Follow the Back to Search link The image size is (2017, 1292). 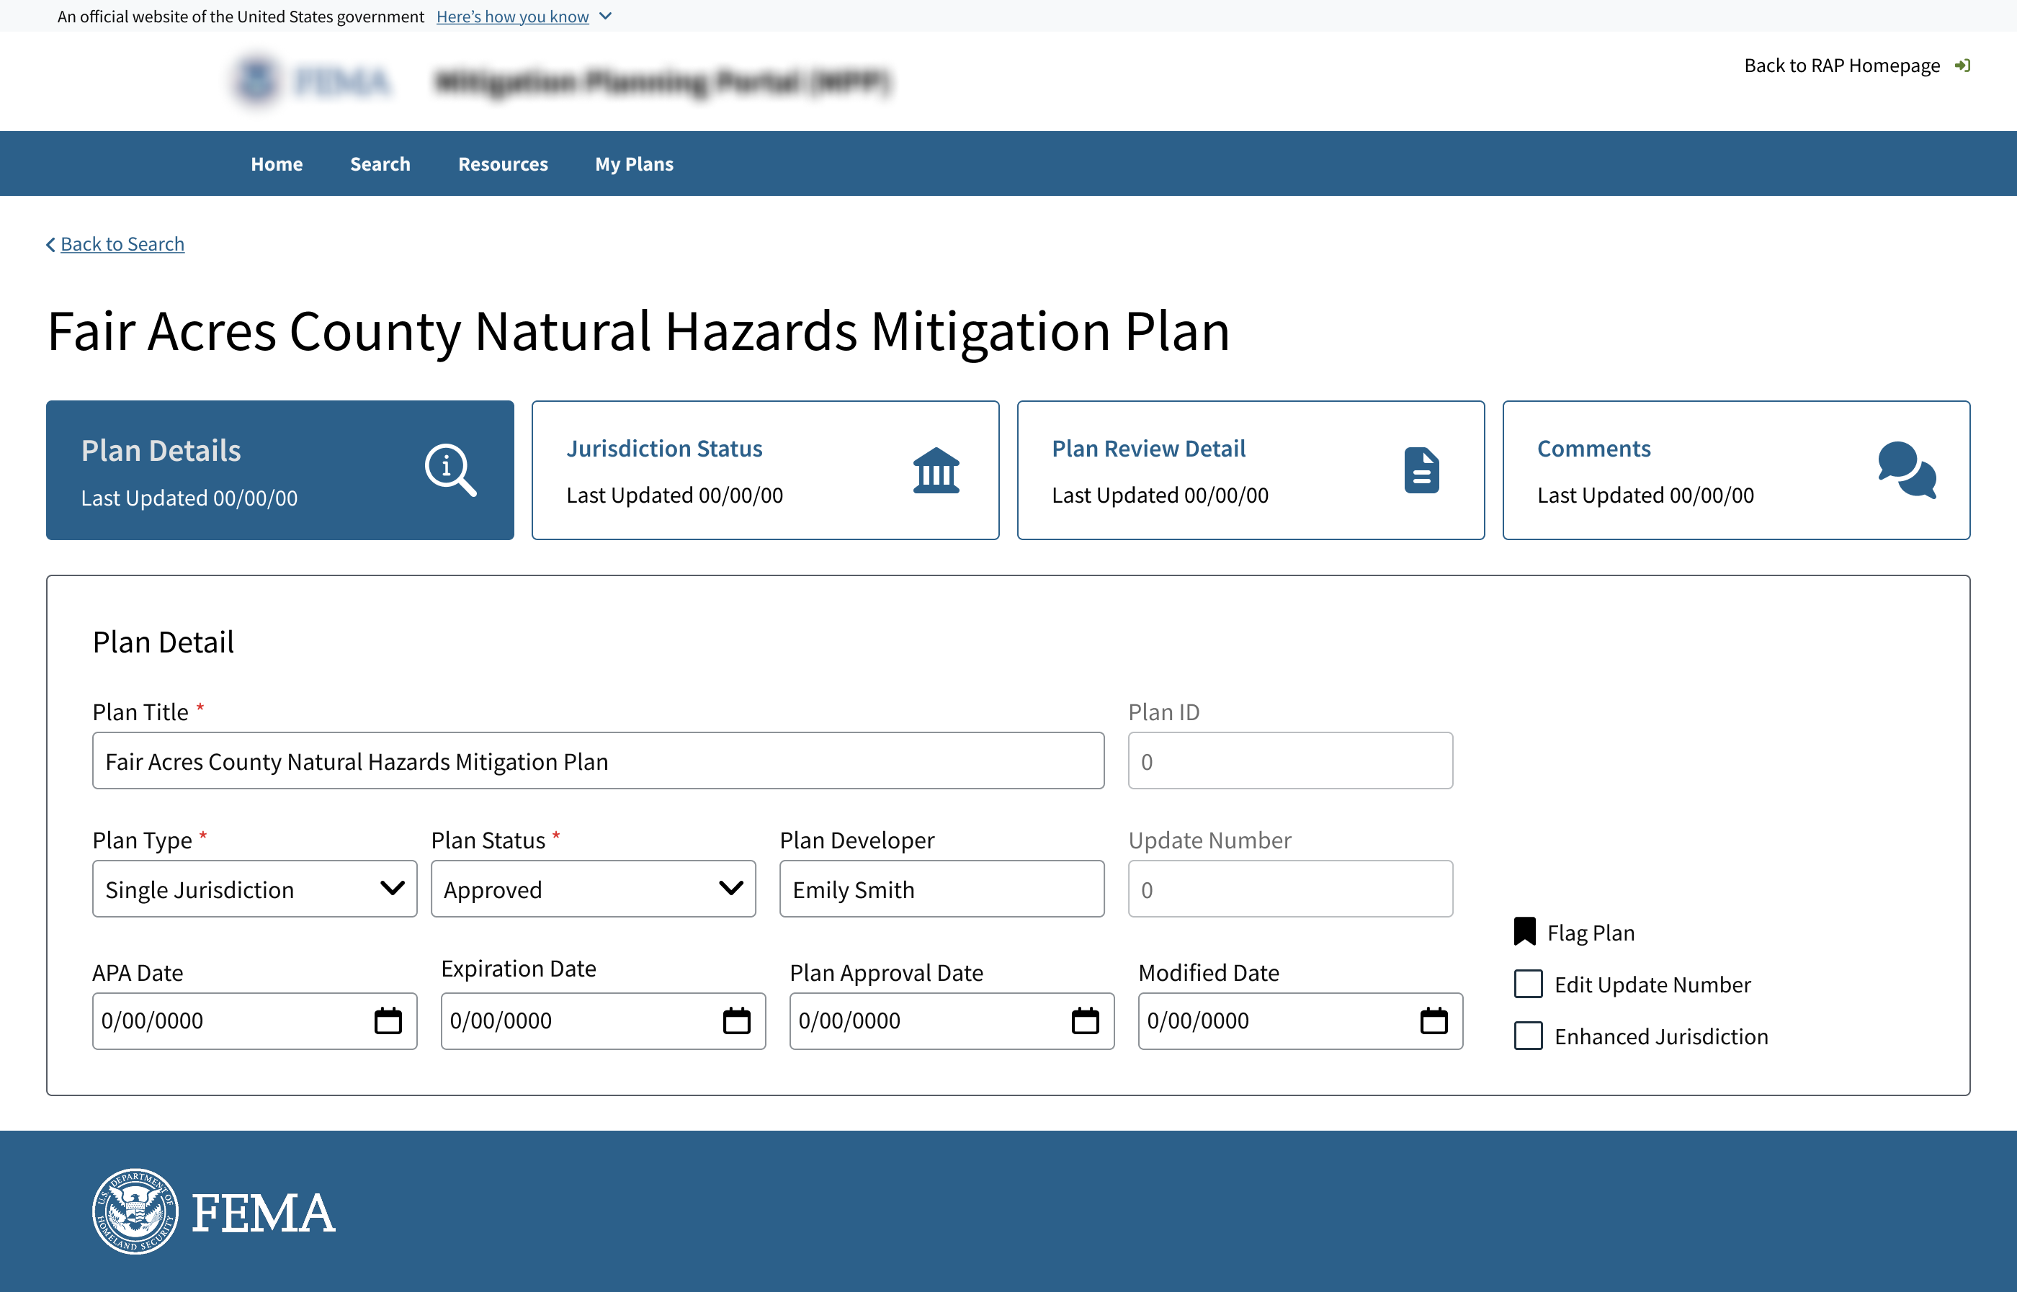pyautogui.click(x=122, y=244)
